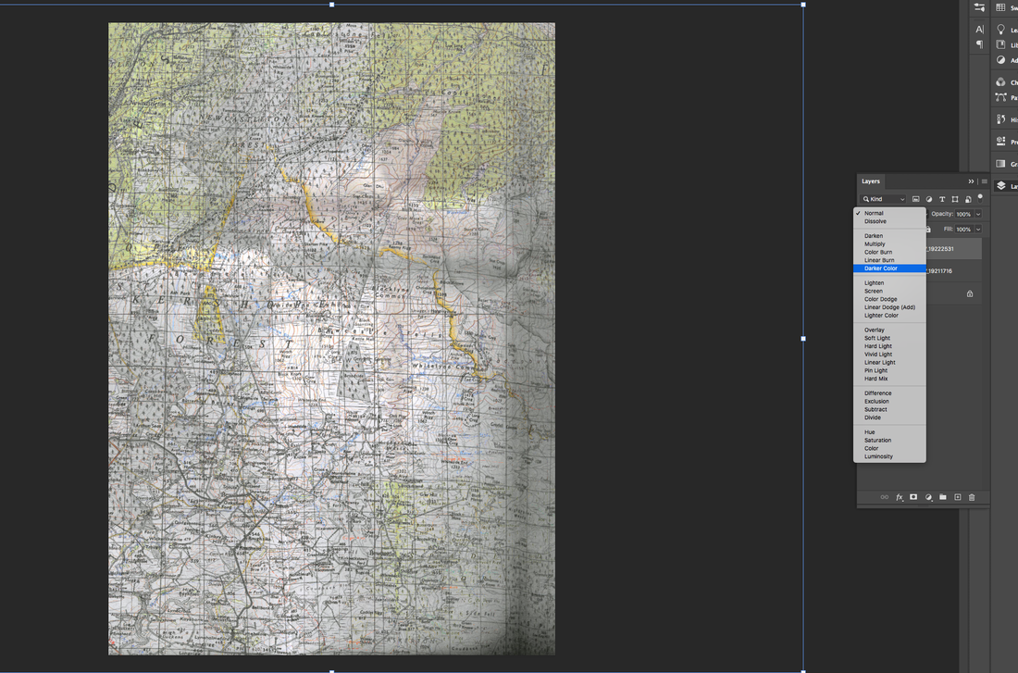Choose Hard Light blend mode
This screenshot has height=673, width=1018.
coord(889,346)
